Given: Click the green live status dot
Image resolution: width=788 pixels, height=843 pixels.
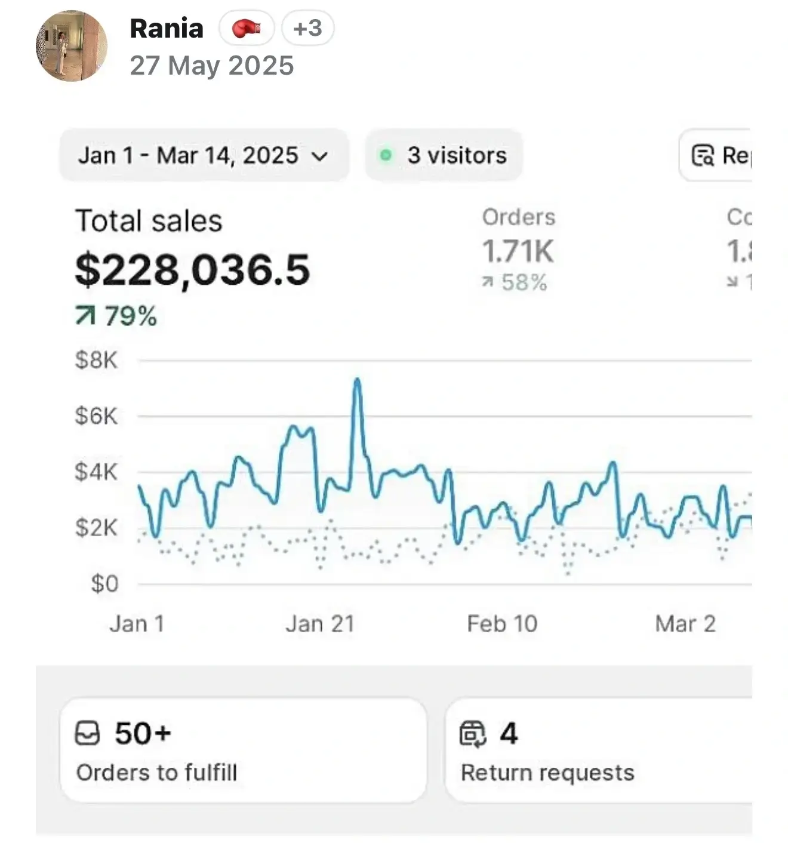Looking at the screenshot, I should point(386,156).
